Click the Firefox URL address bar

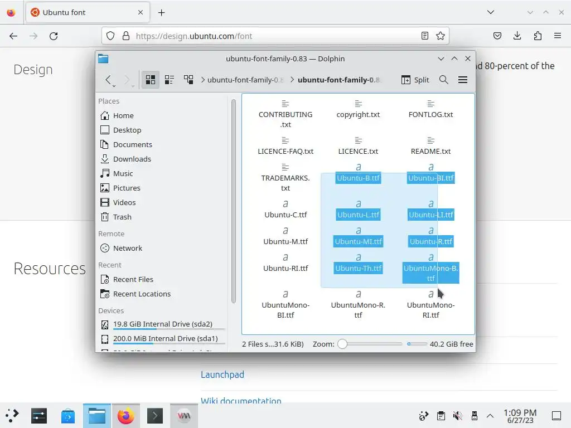275,36
